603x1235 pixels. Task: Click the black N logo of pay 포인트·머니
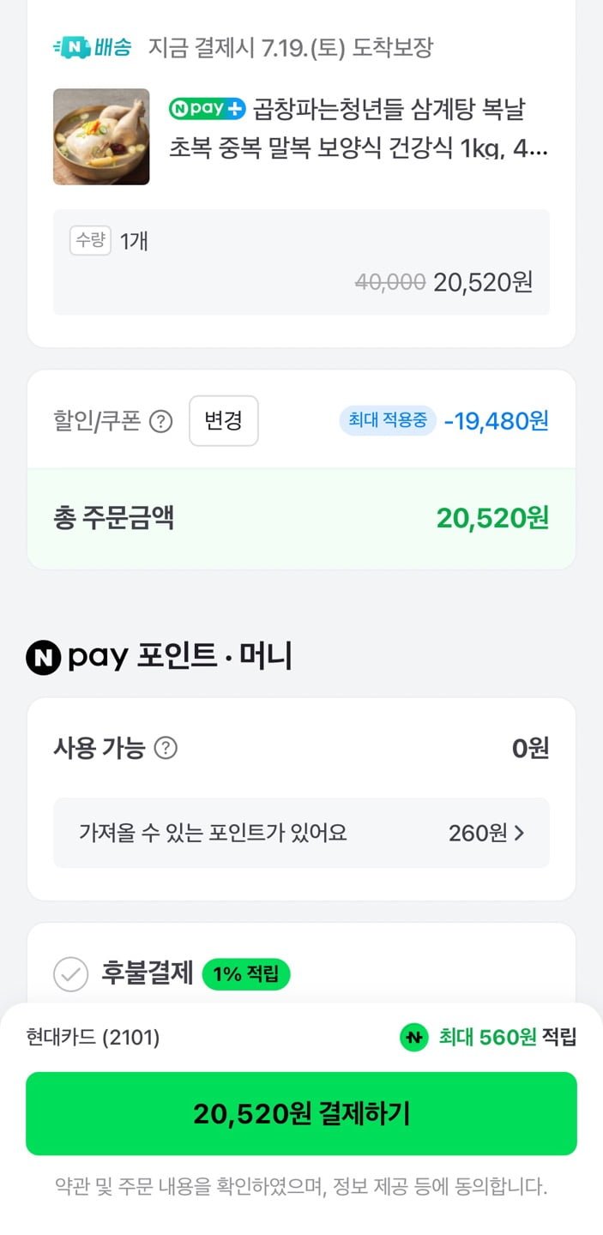pos(43,657)
